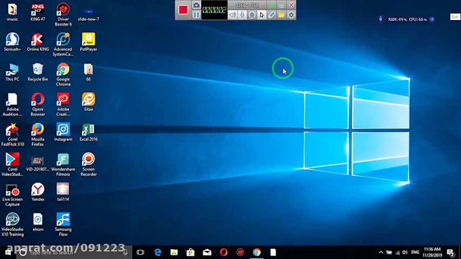
Task: Select the Screen Recorder shortcut
Action: coord(89,165)
